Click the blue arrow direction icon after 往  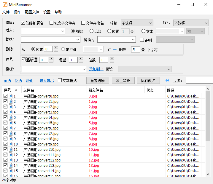pos(115,50)
